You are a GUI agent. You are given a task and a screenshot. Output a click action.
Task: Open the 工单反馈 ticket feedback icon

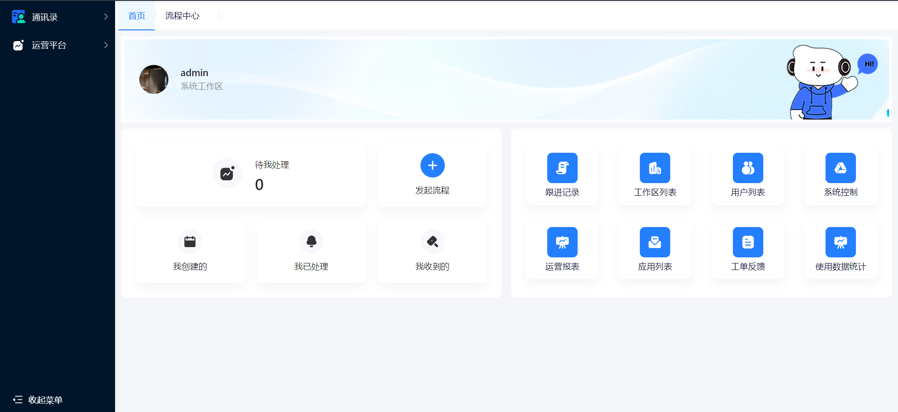(747, 242)
